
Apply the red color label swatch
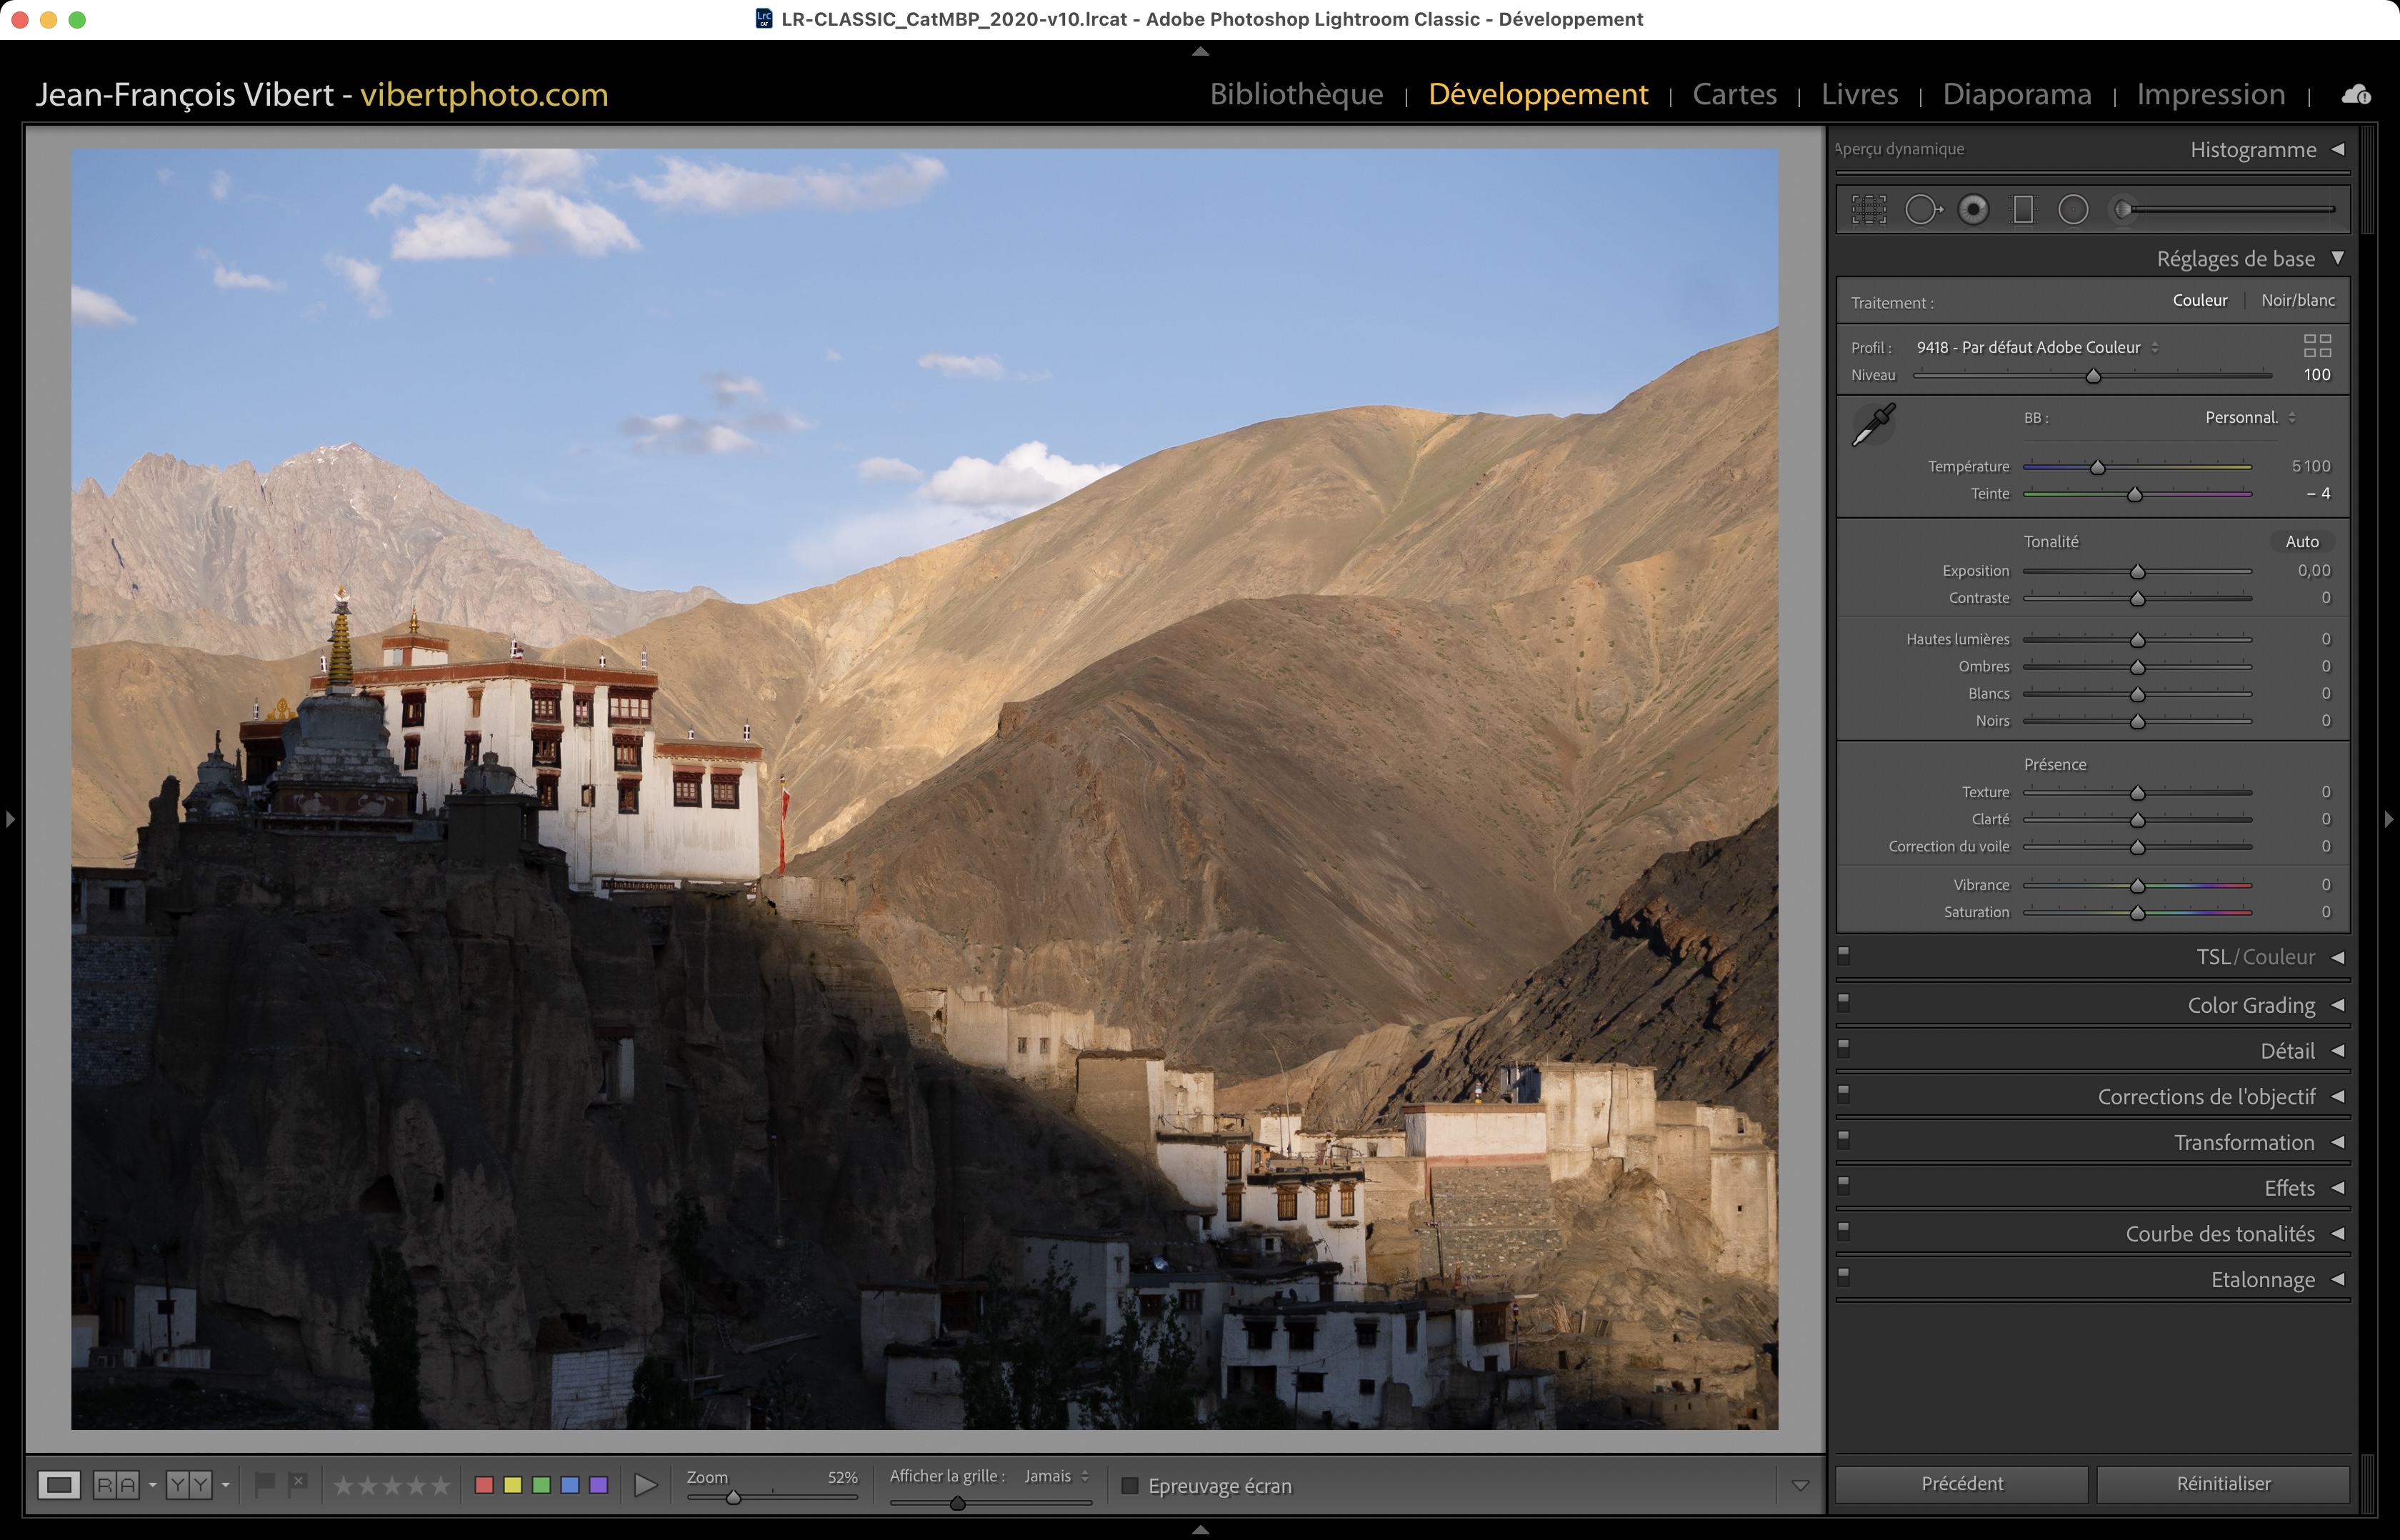(x=484, y=1485)
